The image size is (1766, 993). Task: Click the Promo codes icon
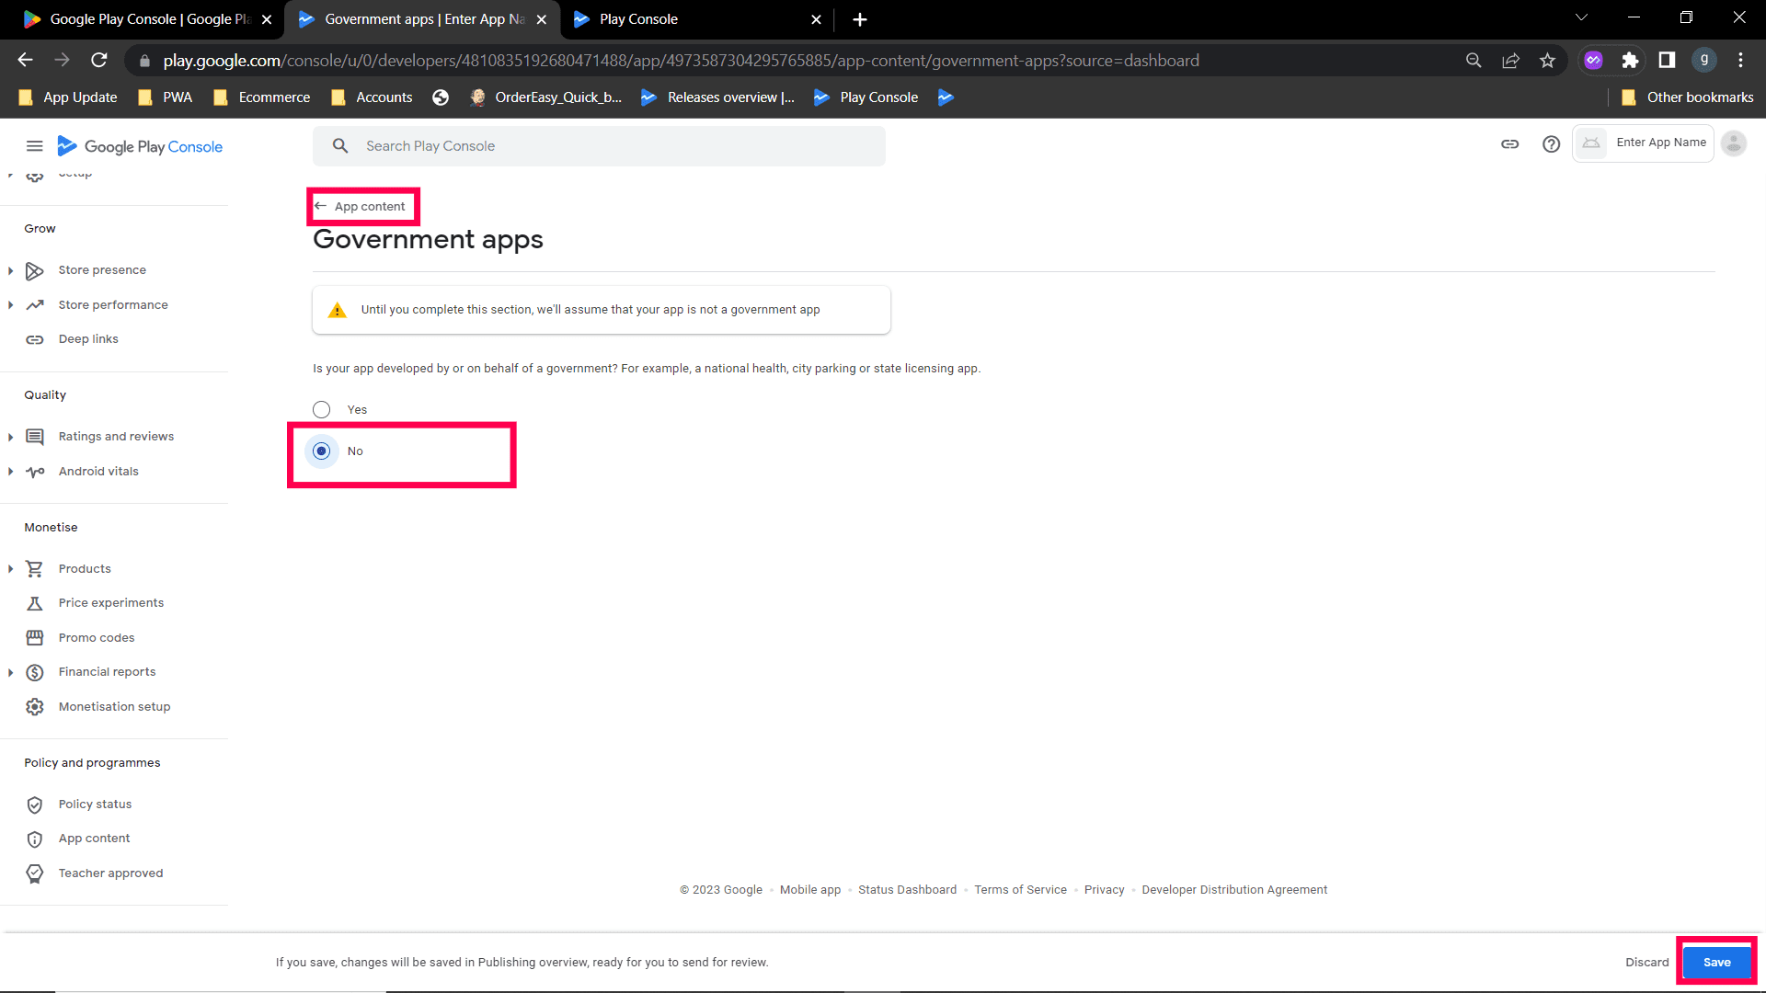(x=35, y=638)
